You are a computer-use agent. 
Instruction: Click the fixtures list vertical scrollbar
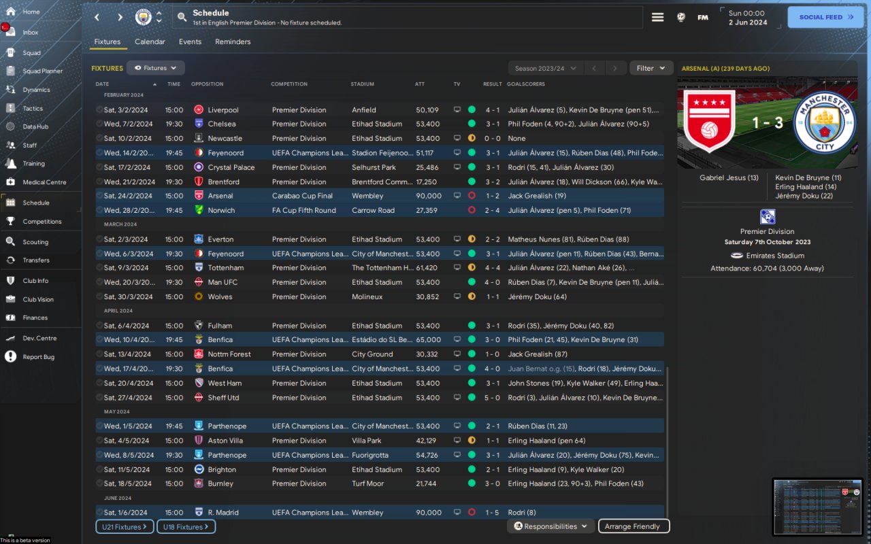click(x=668, y=442)
